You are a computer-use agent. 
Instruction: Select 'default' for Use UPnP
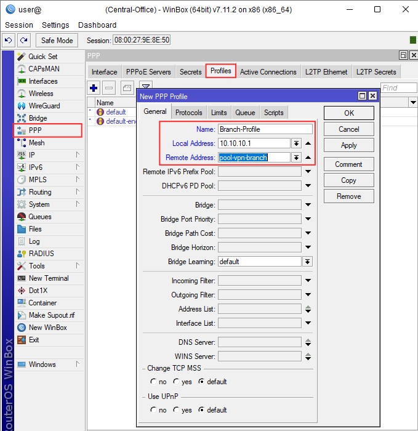pyautogui.click(x=201, y=410)
